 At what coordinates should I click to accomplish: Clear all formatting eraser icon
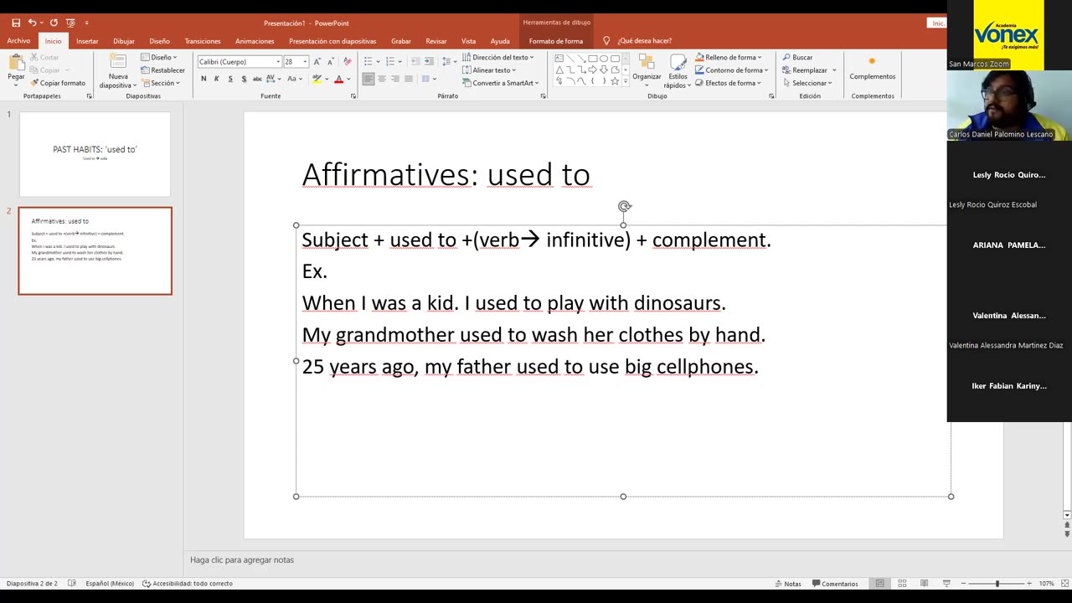[x=348, y=61]
